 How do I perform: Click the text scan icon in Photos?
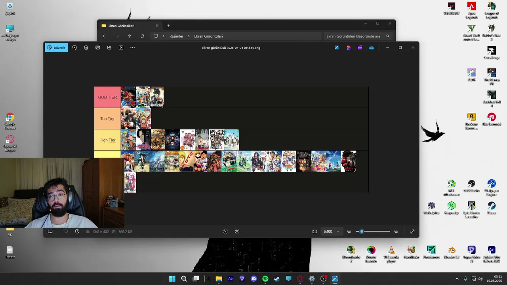(237, 232)
